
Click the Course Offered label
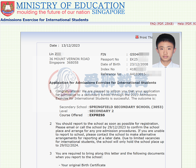(71, 115)
